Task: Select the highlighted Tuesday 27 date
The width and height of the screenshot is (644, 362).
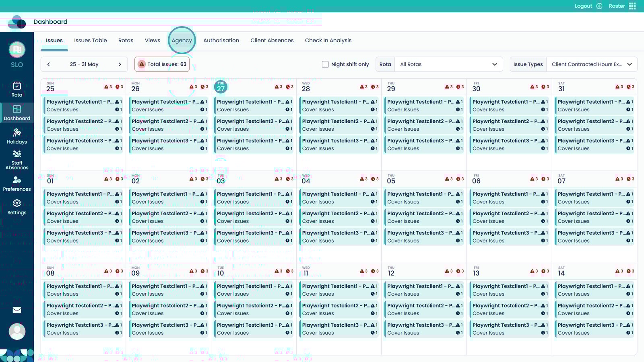Action: 221,87
